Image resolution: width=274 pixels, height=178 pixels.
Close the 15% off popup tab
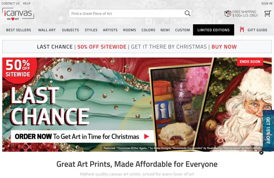click(261, 153)
